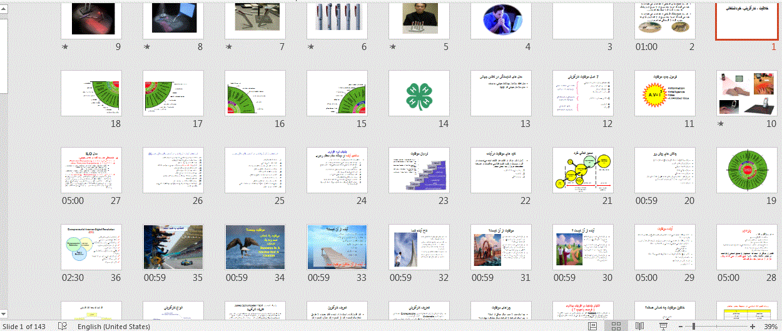Select slide 12 thumbnail
Image resolution: width=782 pixels, height=331 pixels.
pos(583,93)
